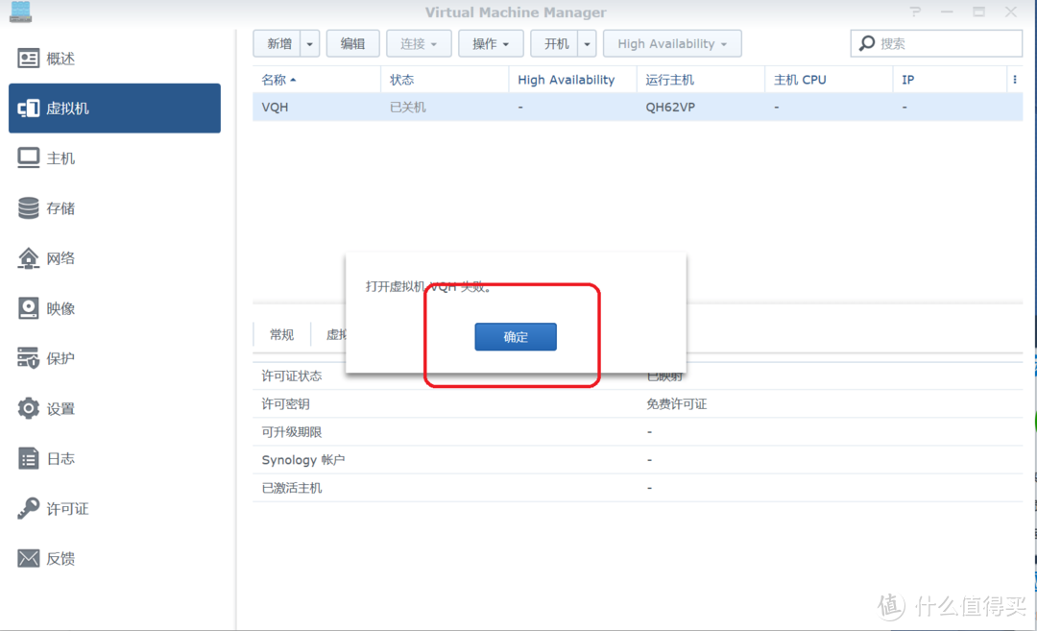Click the Virtual Machine Manager app icon
Image resolution: width=1037 pixels, height=631 pixels.
click(20, 12)
